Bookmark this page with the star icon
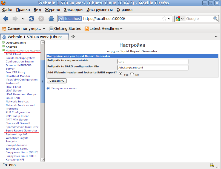 (164, 19)
